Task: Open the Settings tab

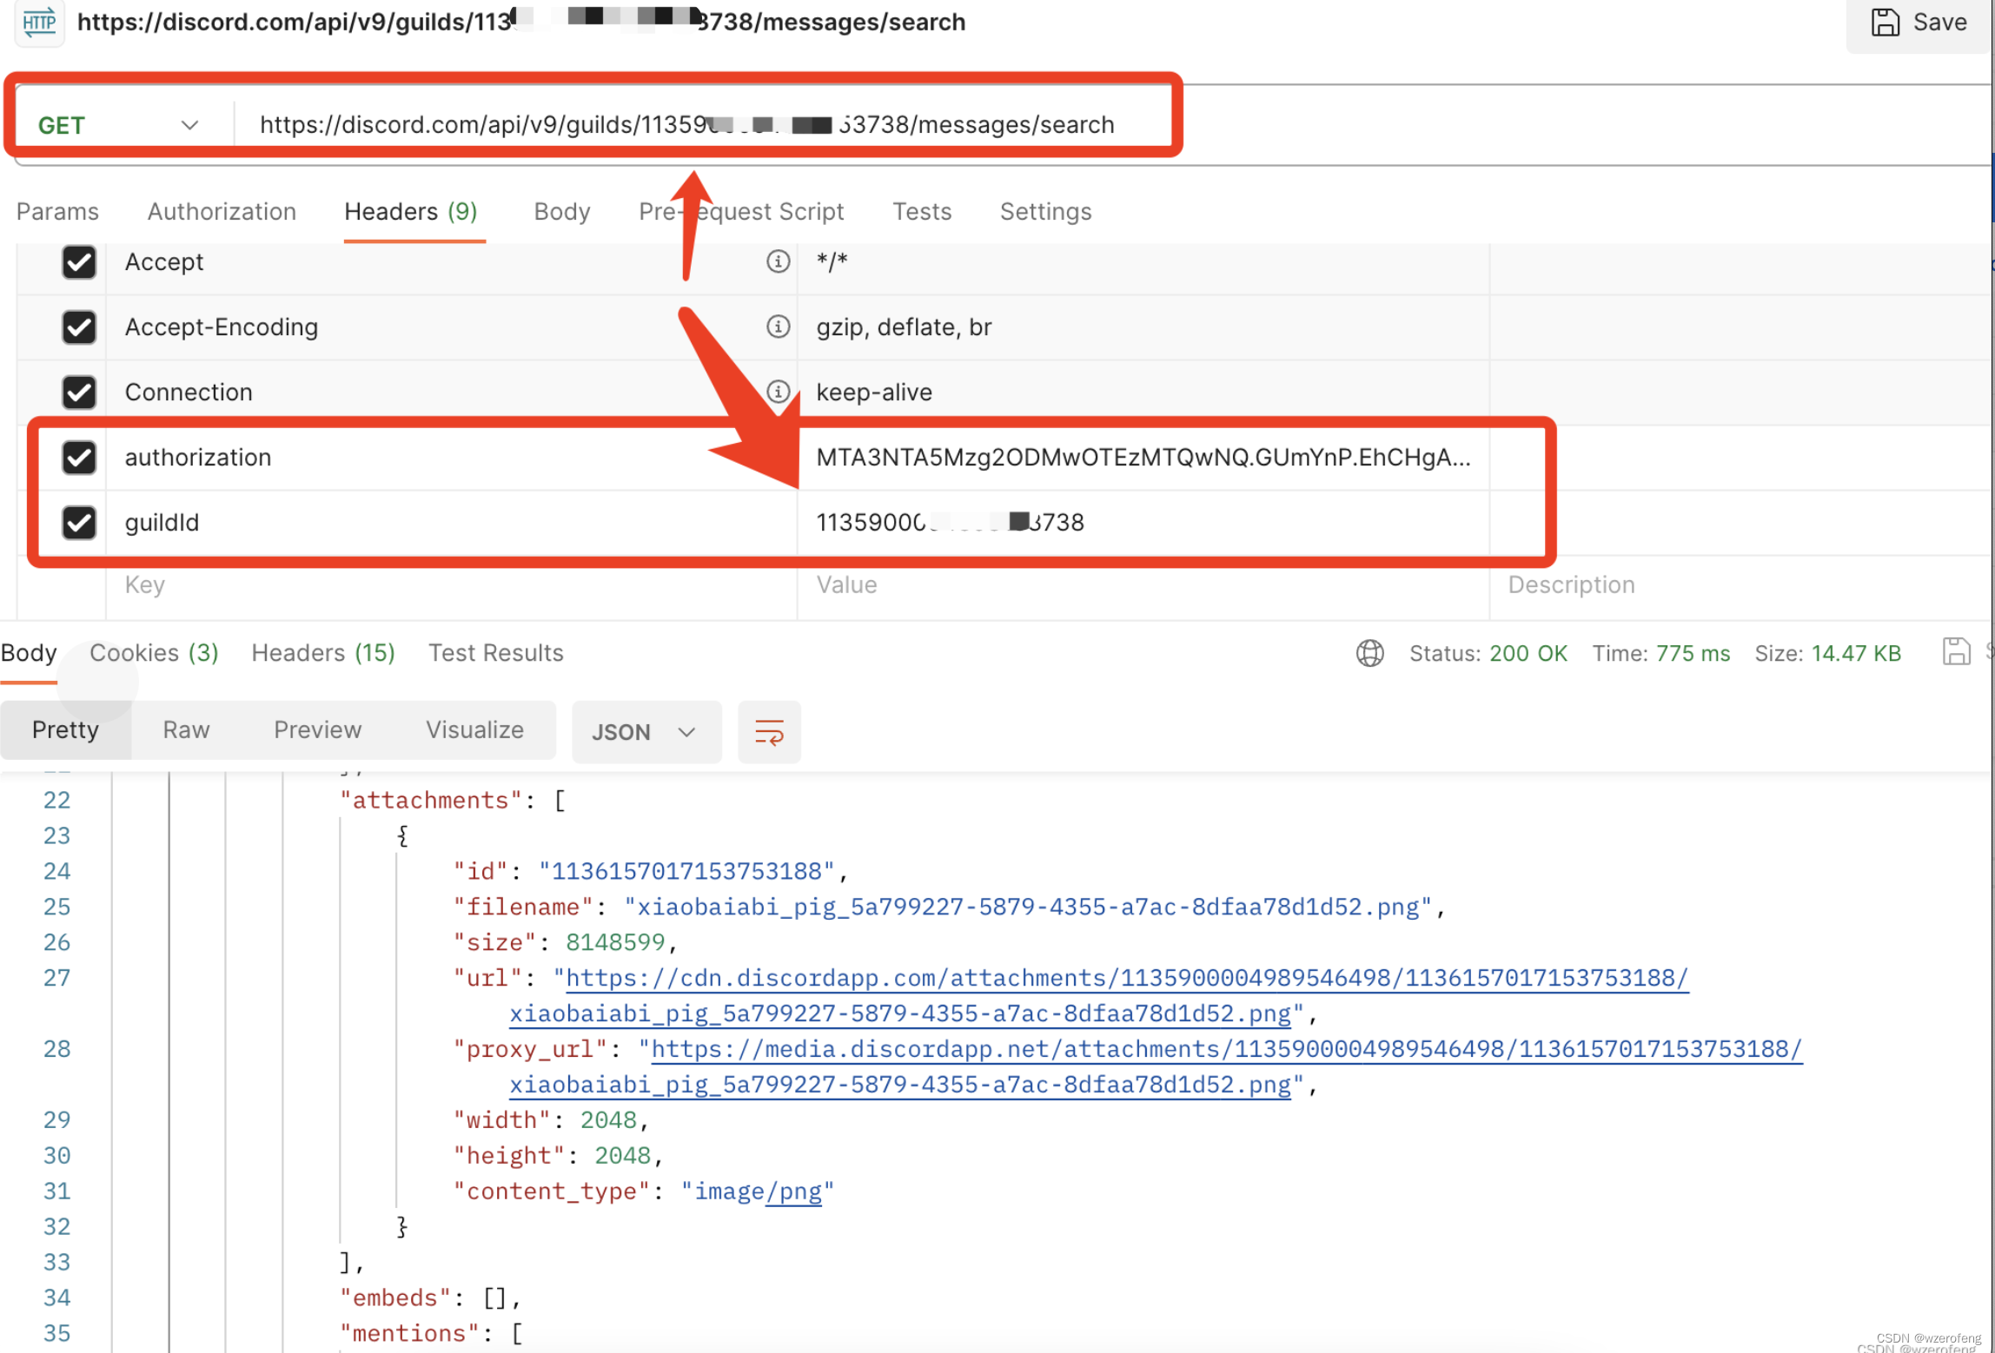Action: [x=1045, y=212]
